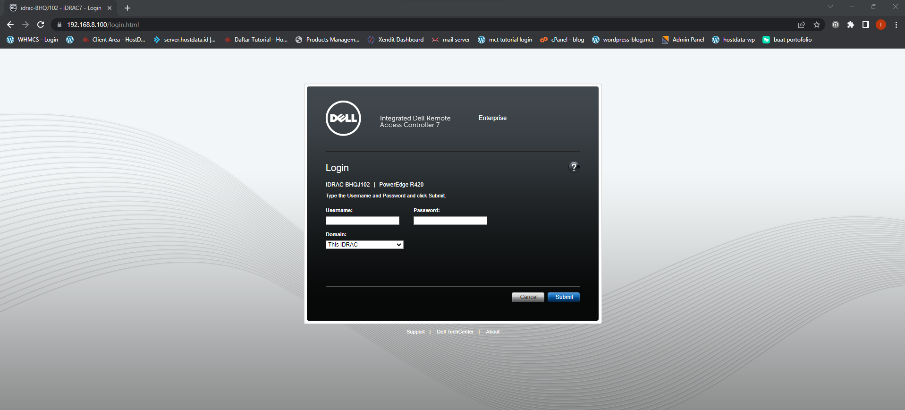
Task: Open the Dell TechCenter link
Action: pos(455,332)
